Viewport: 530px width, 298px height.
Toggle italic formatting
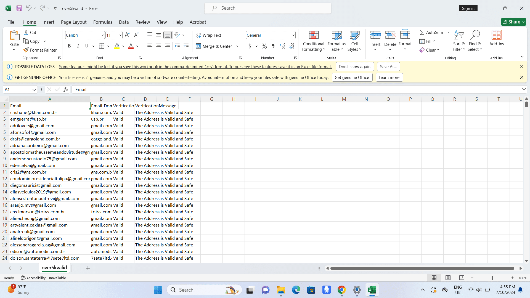click(78, 46)
